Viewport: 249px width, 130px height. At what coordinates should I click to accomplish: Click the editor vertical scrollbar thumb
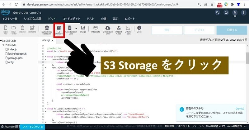[x=247, y=58]
